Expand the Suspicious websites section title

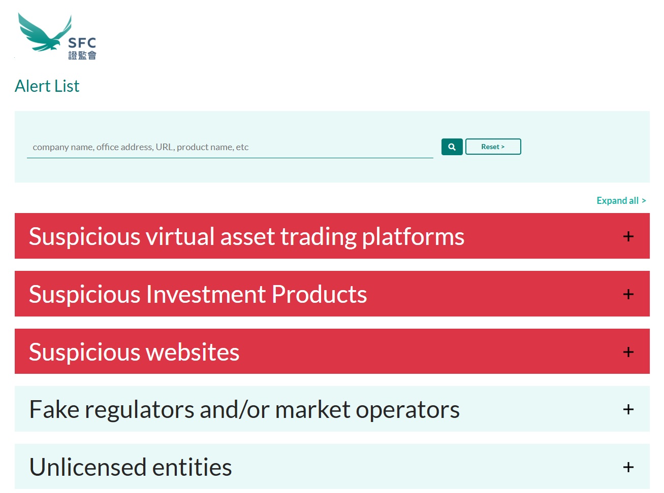coord(134,352)
